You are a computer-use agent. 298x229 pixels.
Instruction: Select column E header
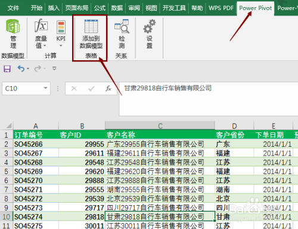[x=274, y=126]
